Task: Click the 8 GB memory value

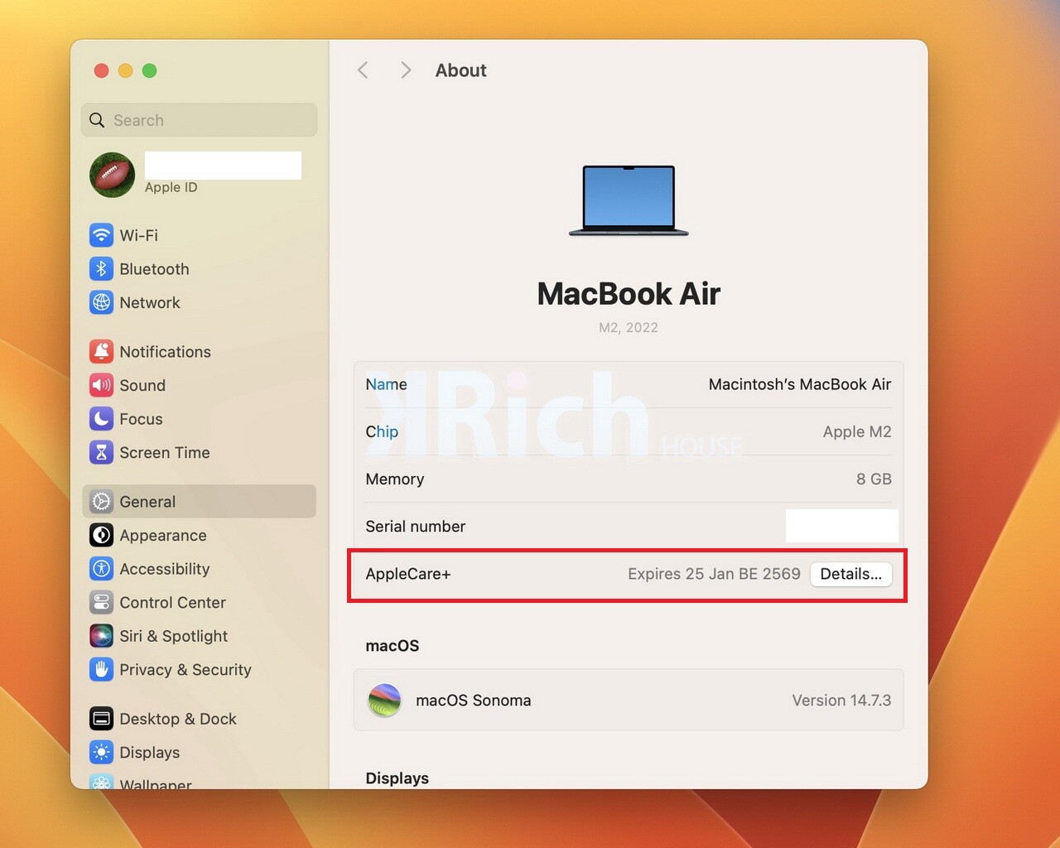Action: tap(874, 479)
